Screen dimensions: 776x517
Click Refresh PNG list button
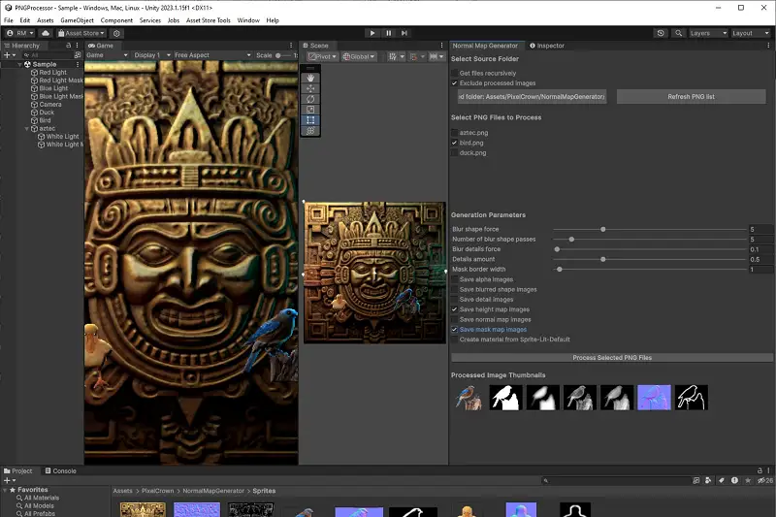coord(691,97)
